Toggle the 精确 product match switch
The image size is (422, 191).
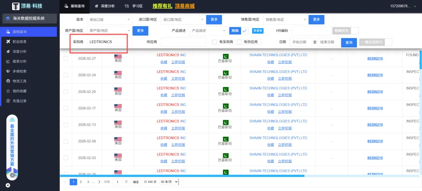click(239, 31)
